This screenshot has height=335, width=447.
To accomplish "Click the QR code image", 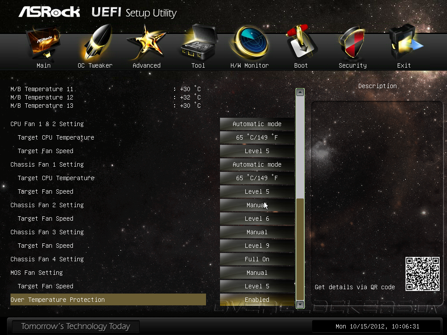I will [423, 274].
